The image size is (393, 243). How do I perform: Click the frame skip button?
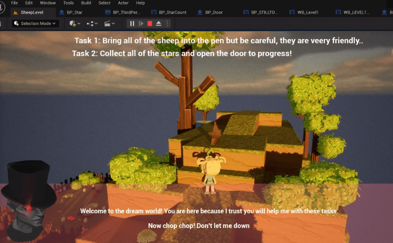click(x=141, y=23)
